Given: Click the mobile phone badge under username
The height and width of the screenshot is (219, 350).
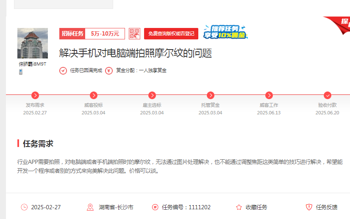Looking at the screenshot, I should pyautogui.click(x=21, y=72).
